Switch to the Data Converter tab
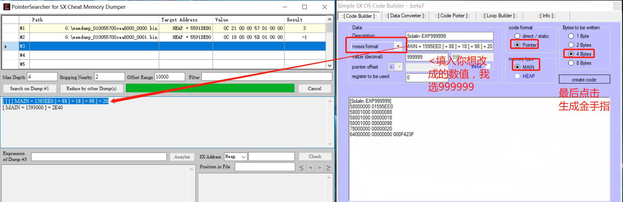The height and width of the screenshot is (202, 623). pyautogui.click(x=405, y=16)
